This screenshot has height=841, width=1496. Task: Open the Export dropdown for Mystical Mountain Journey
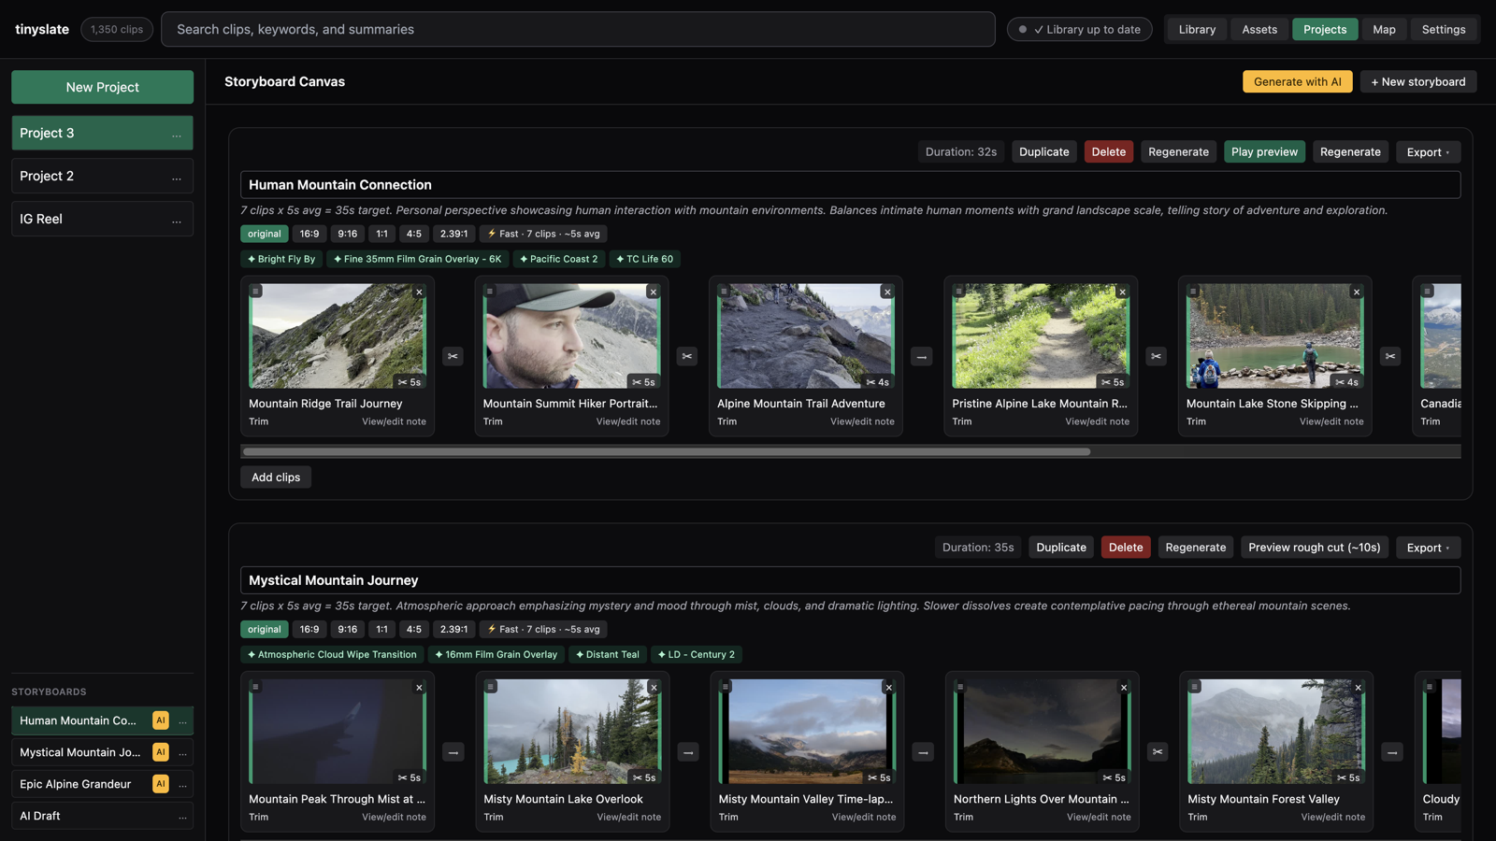pos(1428,548)
